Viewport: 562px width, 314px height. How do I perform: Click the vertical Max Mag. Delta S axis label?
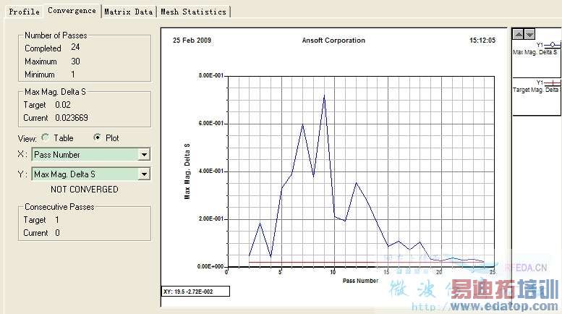coord(187,171)
